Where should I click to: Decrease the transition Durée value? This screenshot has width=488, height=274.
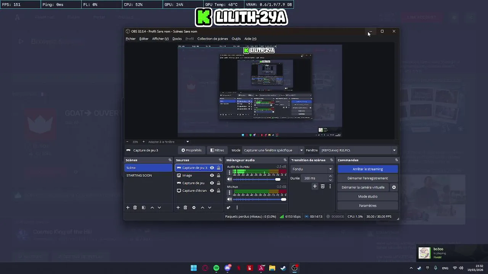(330, 180)
